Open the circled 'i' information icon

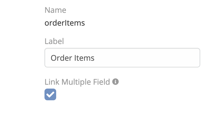[x=116, y=82]
